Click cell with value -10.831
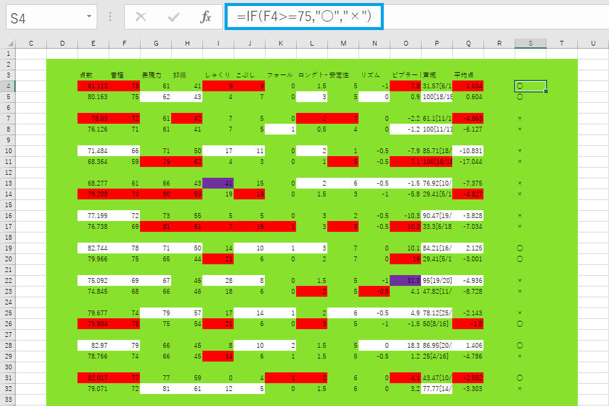609x406 pixels. [x=468, y=151]
